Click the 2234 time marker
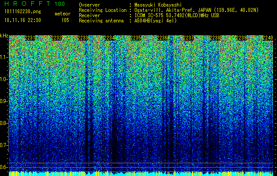Screen dimensions: 277x176 pos(109,38)
